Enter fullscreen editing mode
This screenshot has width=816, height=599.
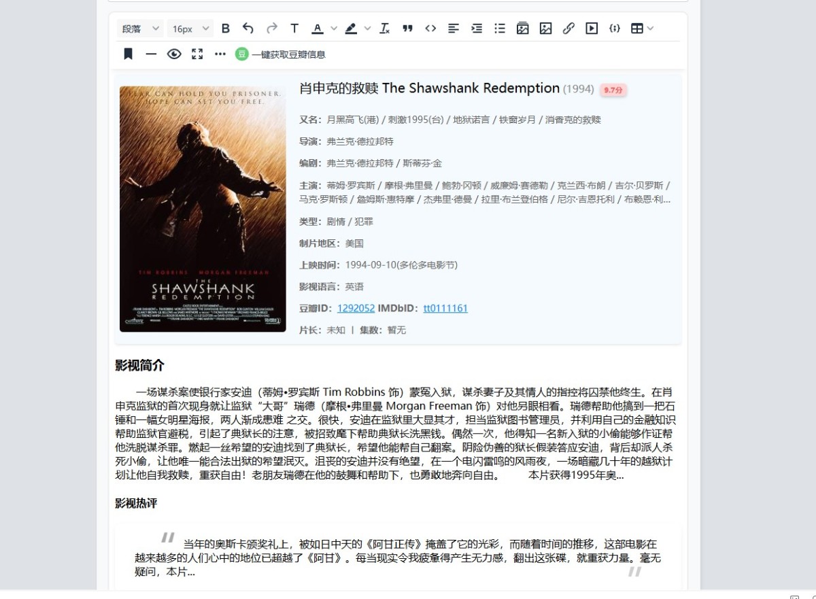click(x=197, y=54)
